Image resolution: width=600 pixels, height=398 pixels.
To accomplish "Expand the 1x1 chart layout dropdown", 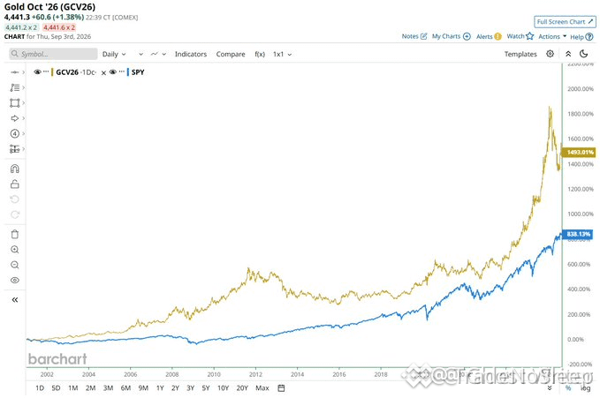I will (283, 54).
